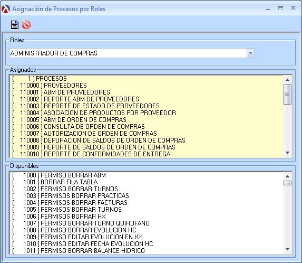Click up arrow of Asignados scrollbar
Viewport: 302px width, 263px height.
(x=287, y=80)
